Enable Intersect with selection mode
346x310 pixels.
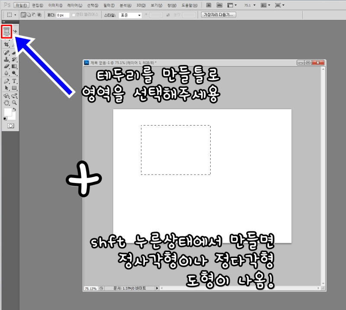[x=39, y=15]
